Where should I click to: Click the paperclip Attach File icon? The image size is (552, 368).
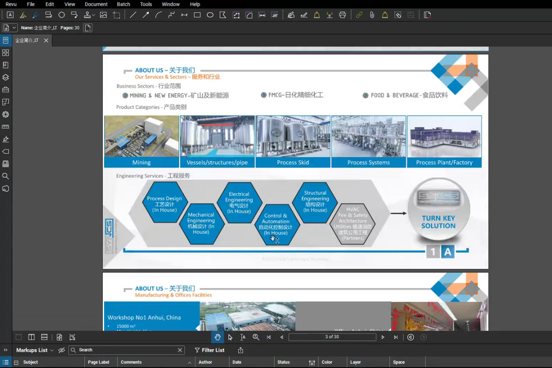coord(372,15)
